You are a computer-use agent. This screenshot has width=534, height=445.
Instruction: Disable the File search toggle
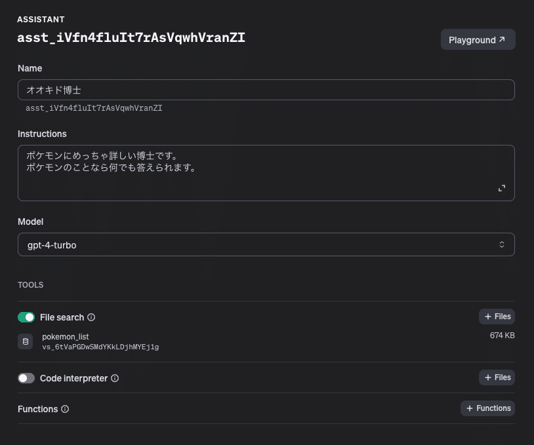[26, 317]
